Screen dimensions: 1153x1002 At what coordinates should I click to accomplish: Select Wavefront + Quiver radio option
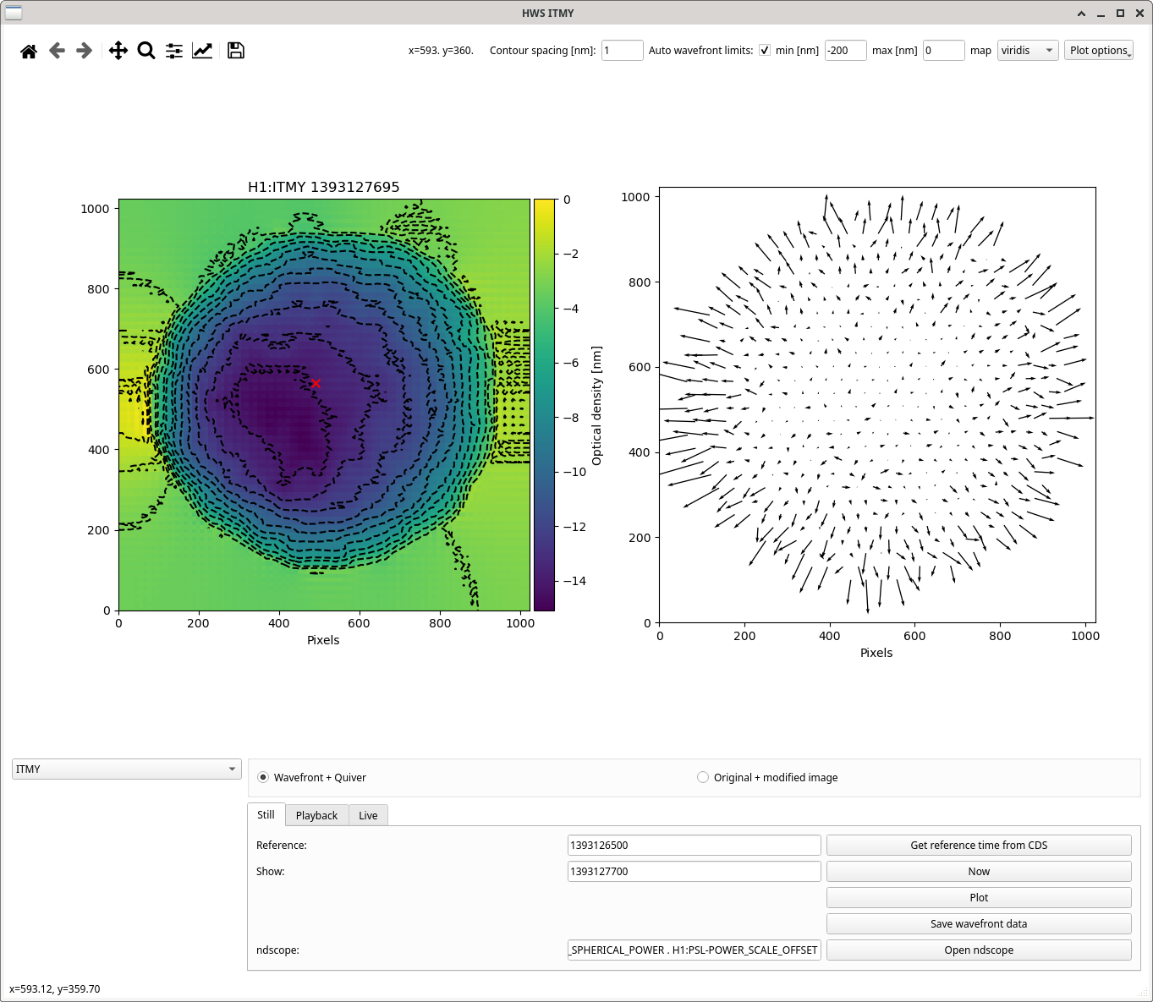[263, 777]
